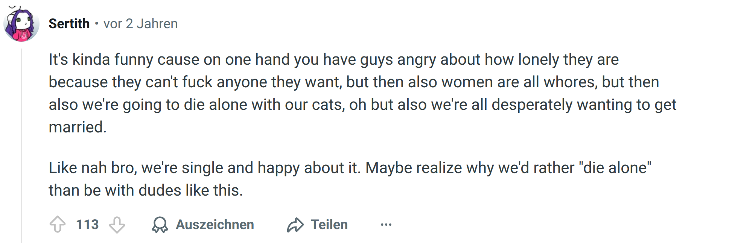Click the Auszeichnen button label
This screenshot has width=738, height=243.
[215, 225]
